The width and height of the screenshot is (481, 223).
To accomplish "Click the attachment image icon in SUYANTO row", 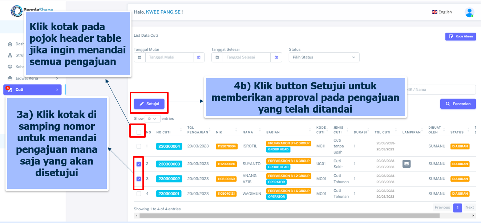I will (406, 164).
